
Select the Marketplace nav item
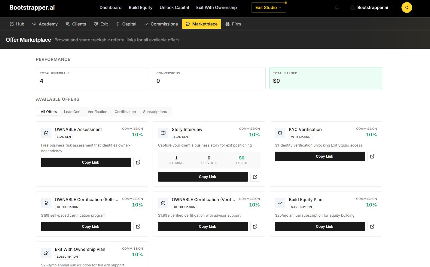(x=202, y=24)
